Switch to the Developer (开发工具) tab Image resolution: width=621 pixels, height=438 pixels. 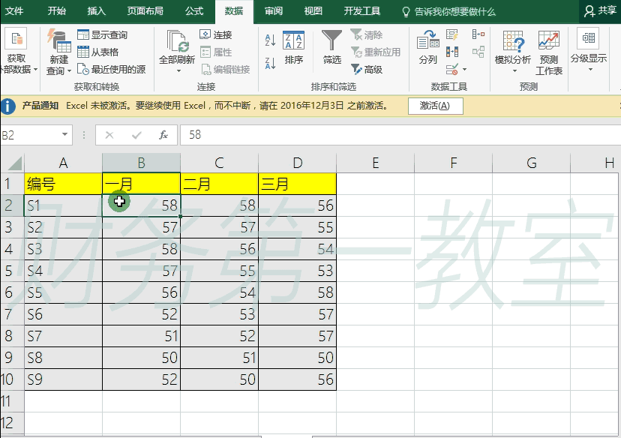coord(361,11)
